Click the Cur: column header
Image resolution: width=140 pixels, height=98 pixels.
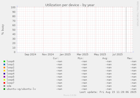(56, 58)
